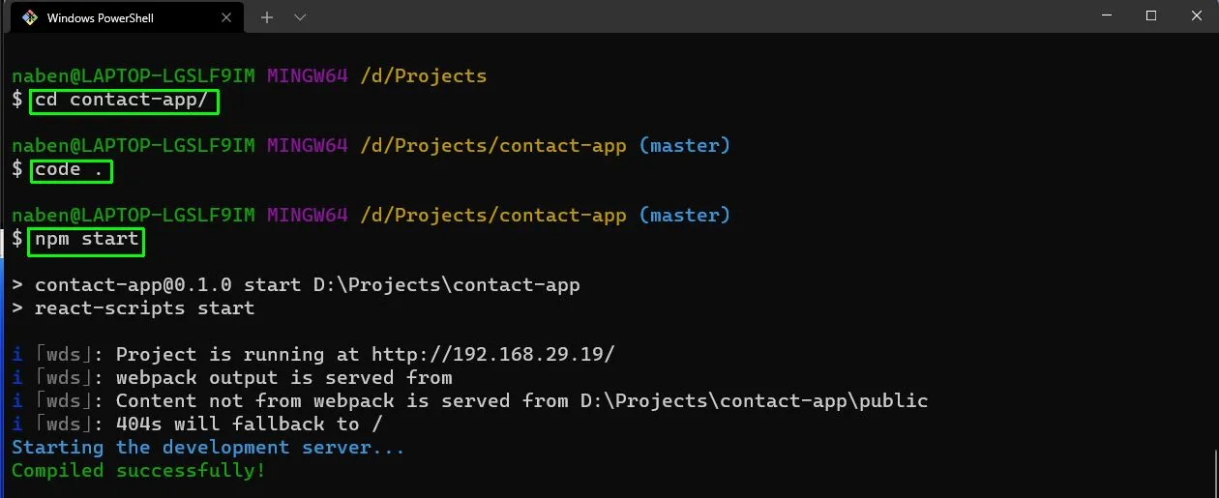Open the http://192.168.29.19/ project URL

point(493,355)
